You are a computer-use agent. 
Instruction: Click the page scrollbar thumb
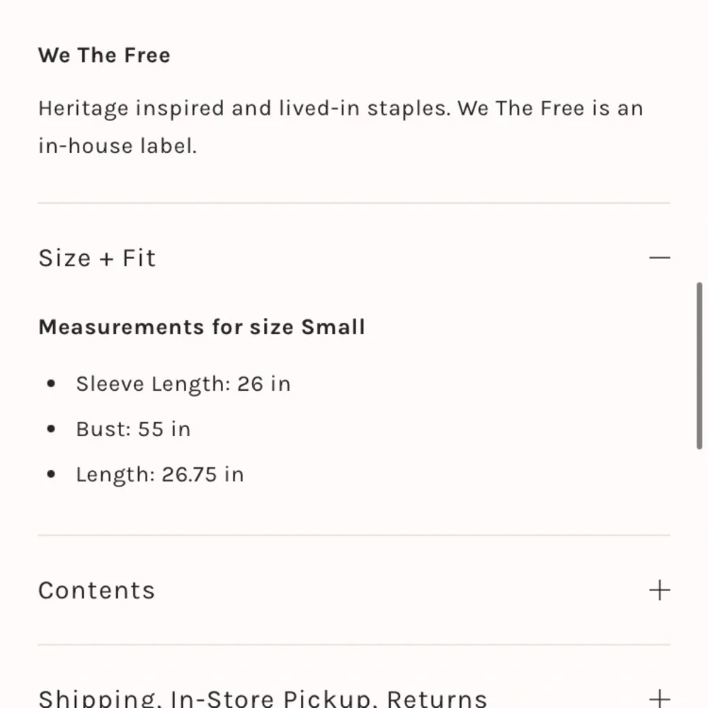point(700,365)
